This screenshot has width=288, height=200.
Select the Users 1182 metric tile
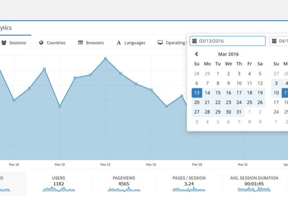(59, 183)
